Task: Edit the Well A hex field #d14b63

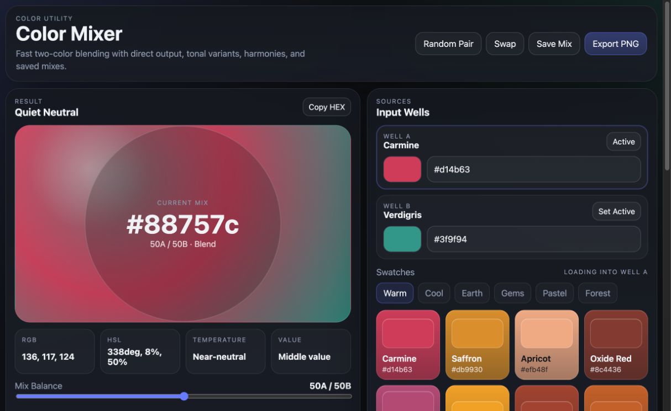Action: click(x=534, y=169)
